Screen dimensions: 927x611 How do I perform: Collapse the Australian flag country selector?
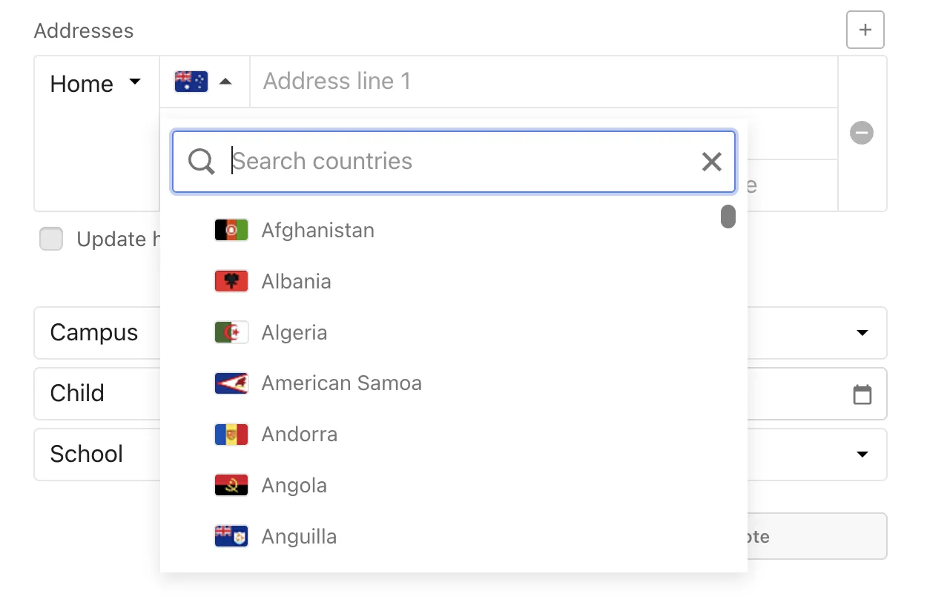[x=204, y=82]
